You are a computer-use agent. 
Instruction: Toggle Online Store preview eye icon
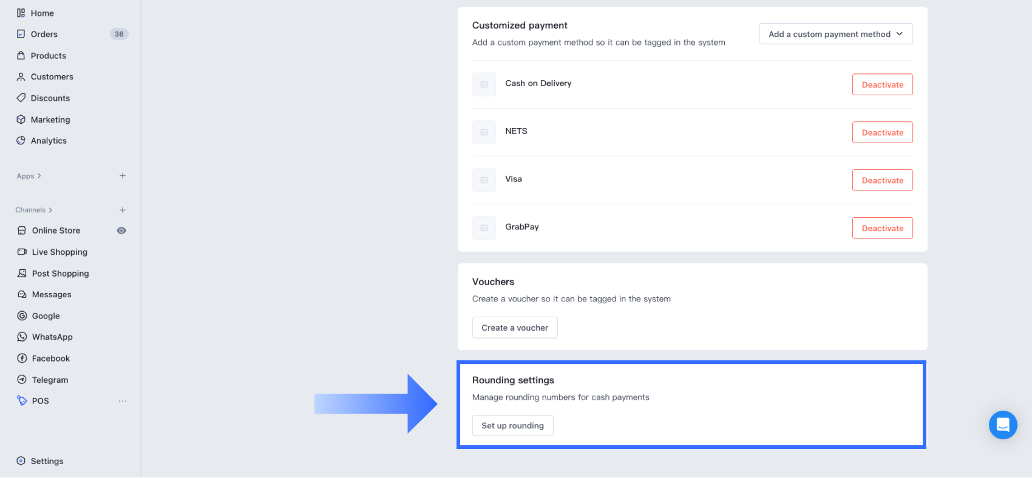click(x=121, y=231)
